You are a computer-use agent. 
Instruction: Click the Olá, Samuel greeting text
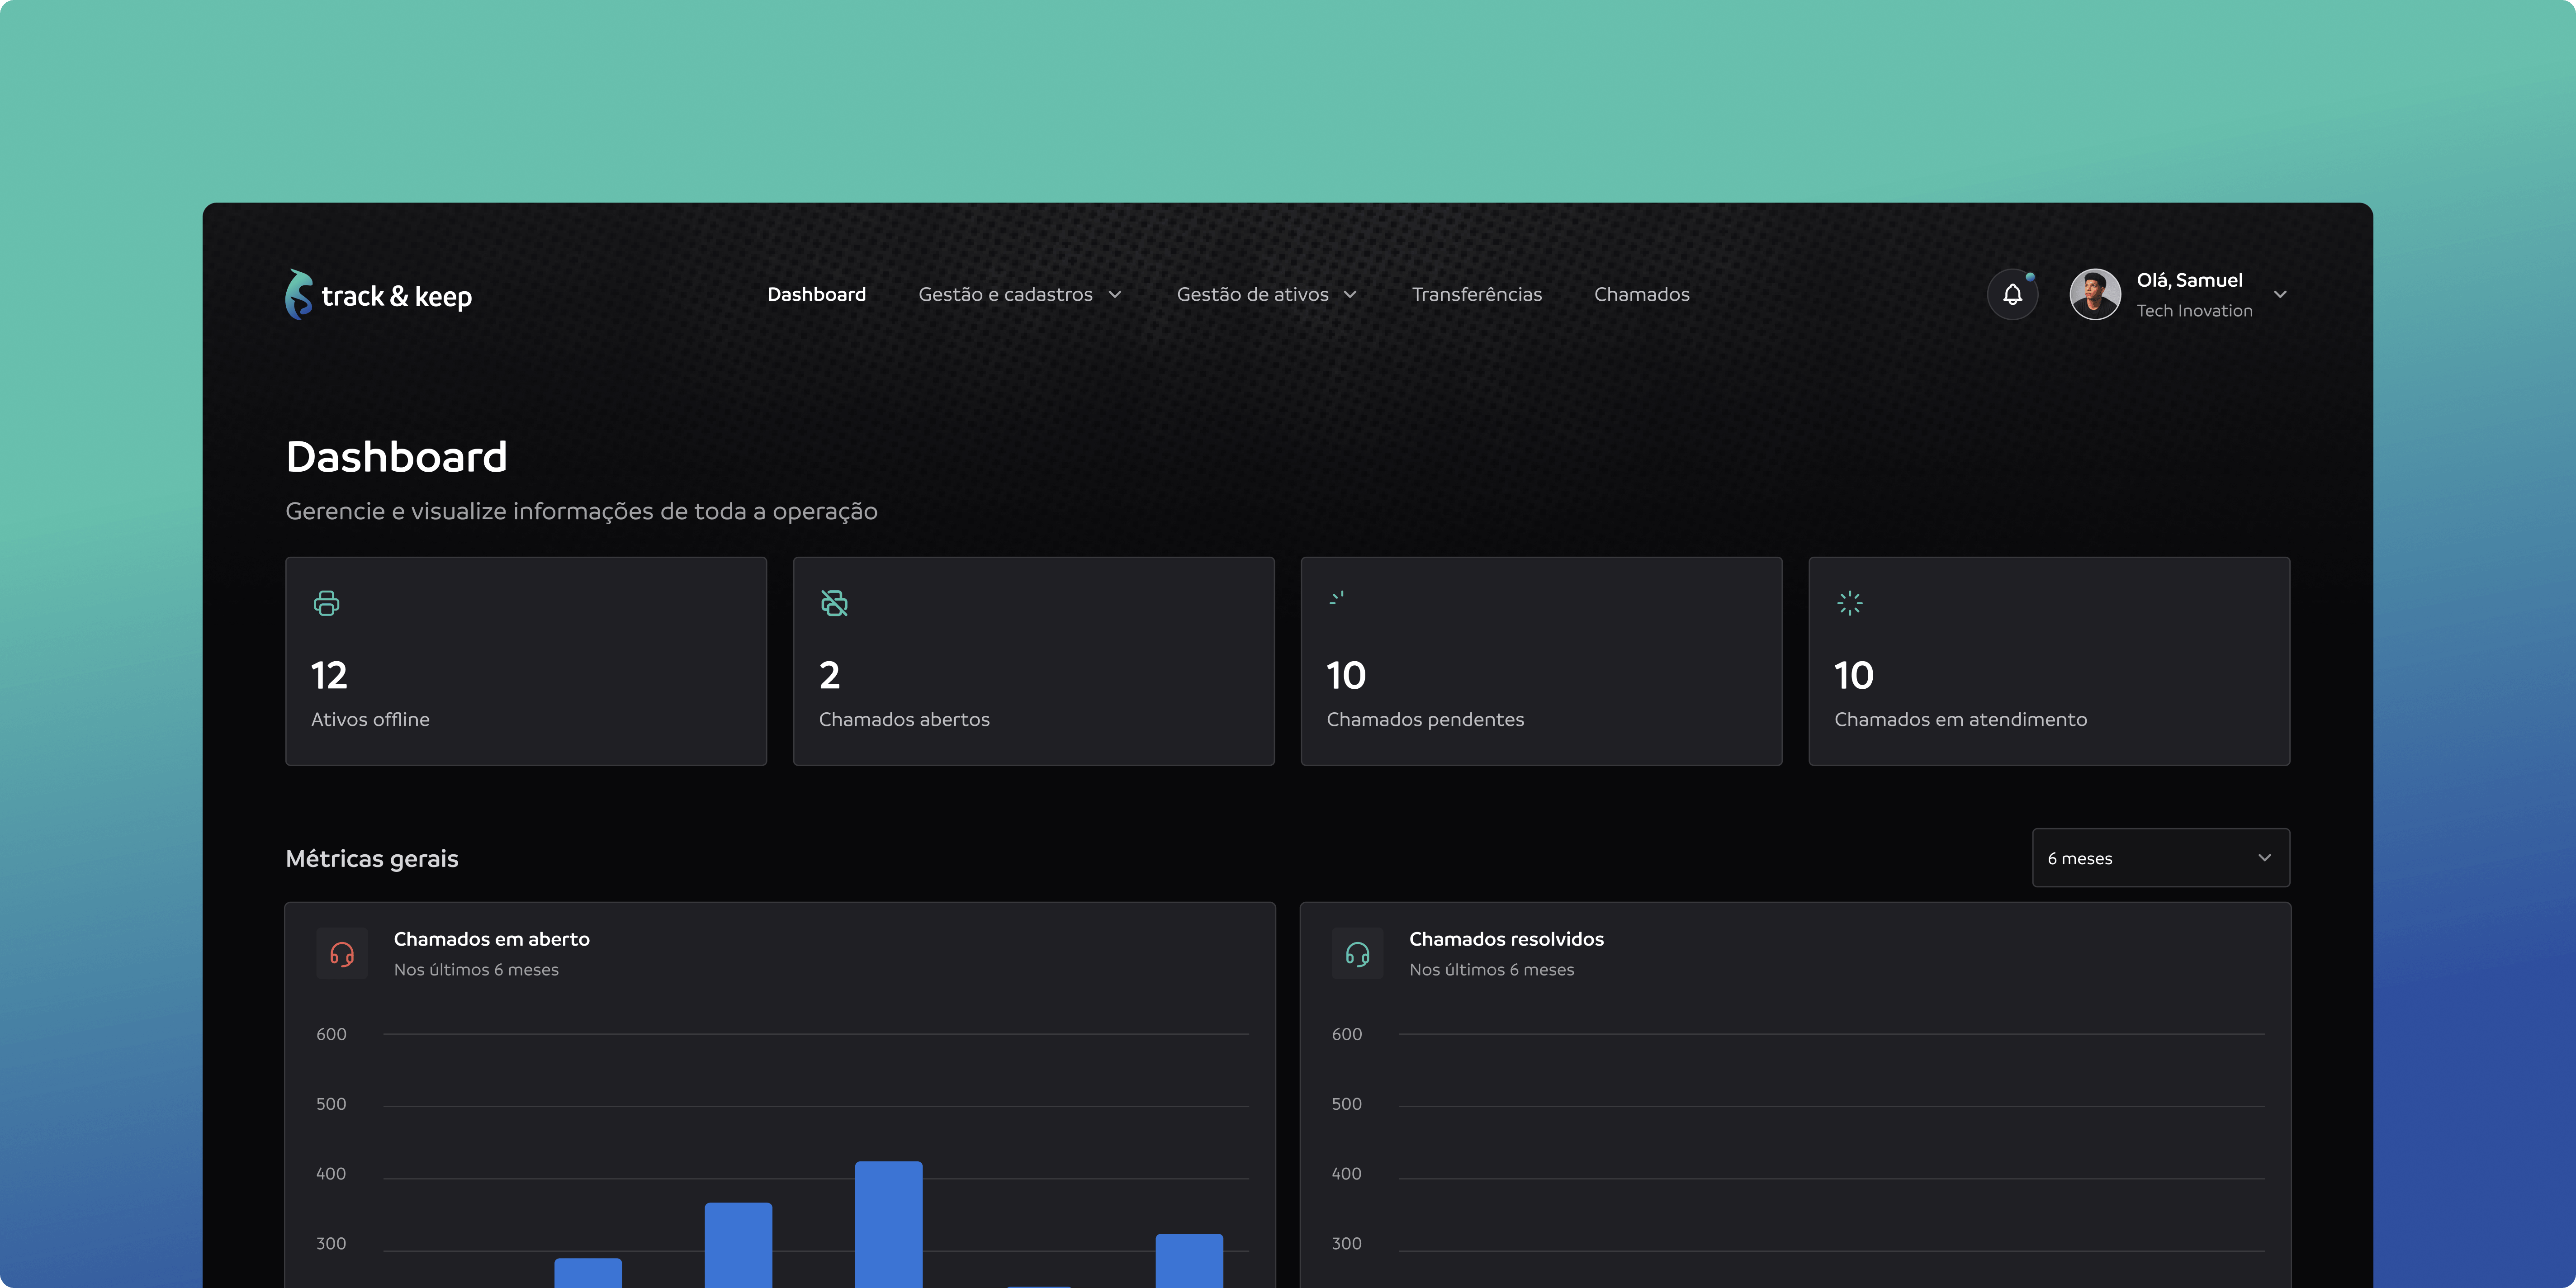click(2189, 280)
